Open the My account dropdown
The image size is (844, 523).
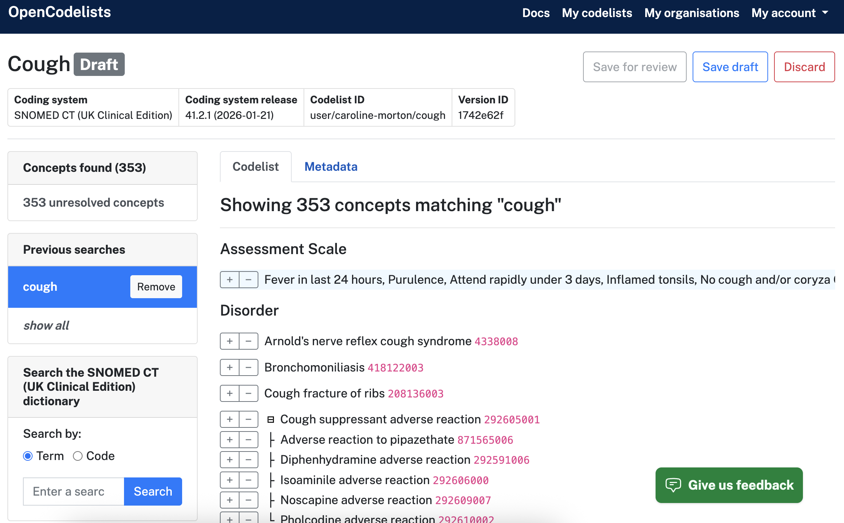tap(790, 13)
